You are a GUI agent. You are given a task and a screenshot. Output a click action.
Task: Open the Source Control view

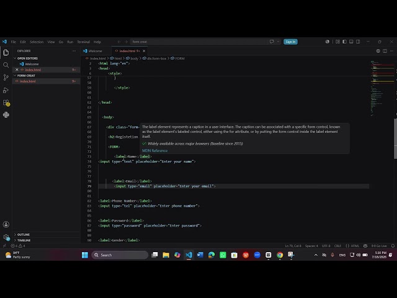click(x=6, y=78)
